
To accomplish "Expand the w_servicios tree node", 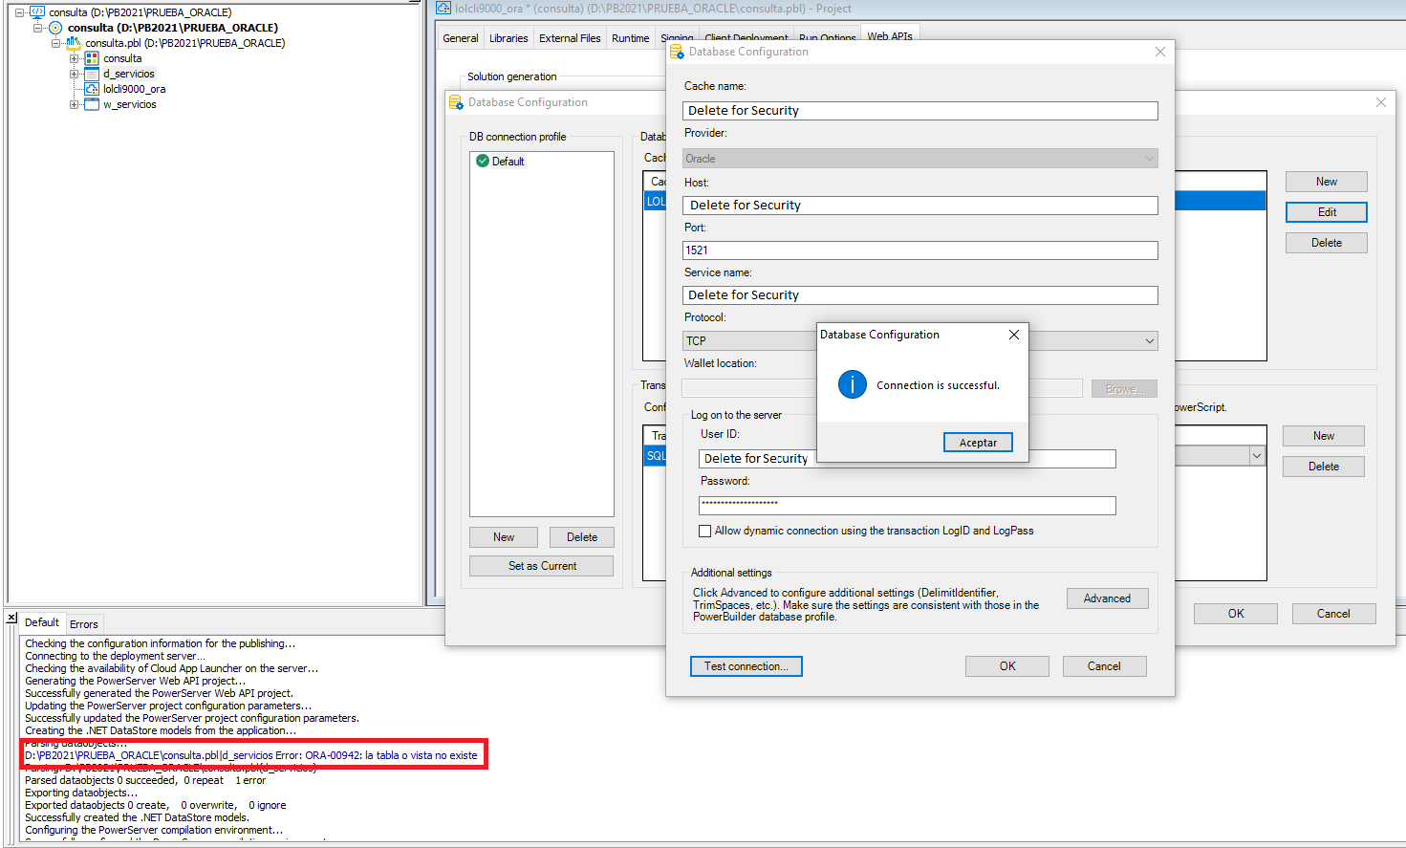I will (75, 104).
